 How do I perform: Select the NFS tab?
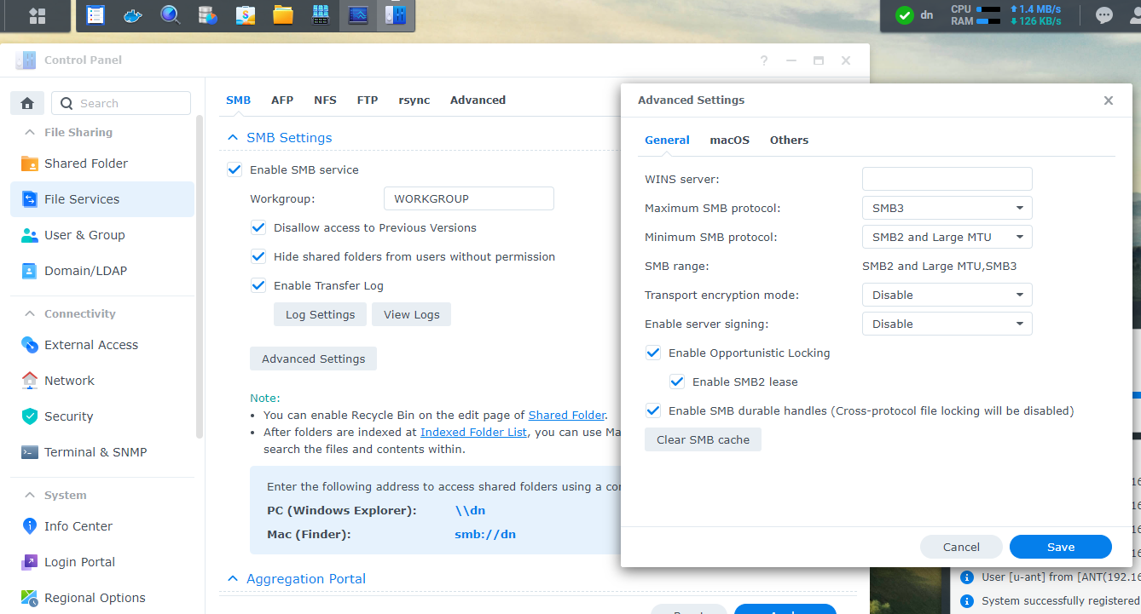(x=325, y=100)
